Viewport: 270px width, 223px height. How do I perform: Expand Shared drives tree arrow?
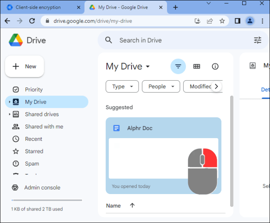coord(9,114)
